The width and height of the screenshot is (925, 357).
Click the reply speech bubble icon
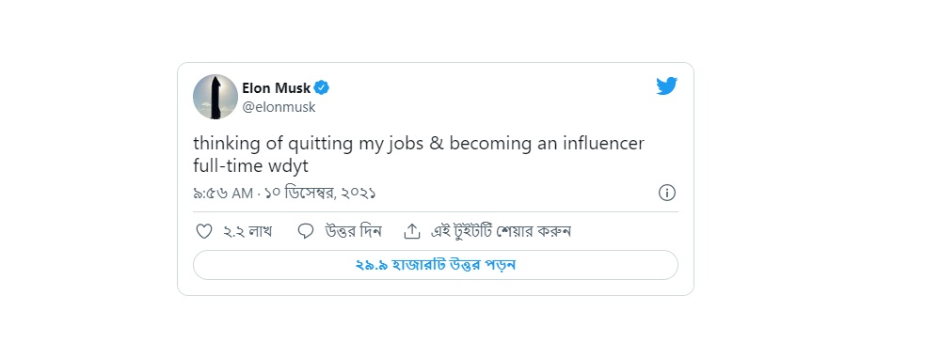pyautogui.click(x=306, y=231)
